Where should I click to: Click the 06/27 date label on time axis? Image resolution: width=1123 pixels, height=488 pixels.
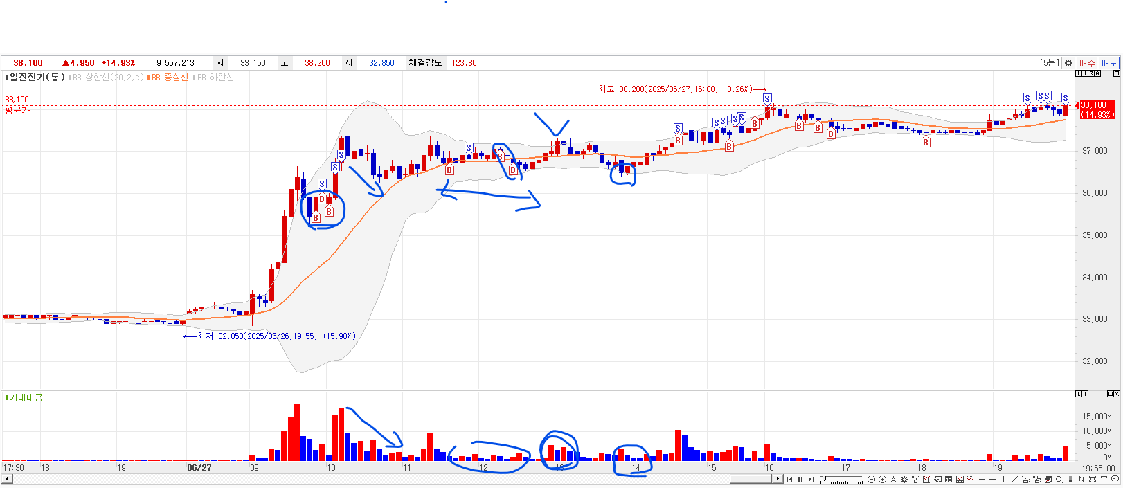(x=199, y=468)
